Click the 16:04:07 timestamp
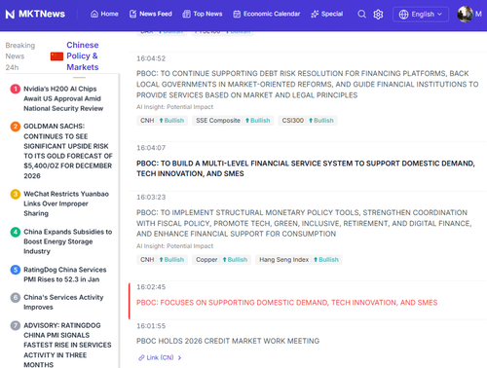The width and height of the screenshot is (487, 368). pos(151,148)
